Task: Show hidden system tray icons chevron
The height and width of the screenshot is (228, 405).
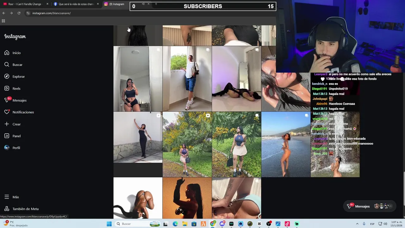Action: [x=357, y=224]
